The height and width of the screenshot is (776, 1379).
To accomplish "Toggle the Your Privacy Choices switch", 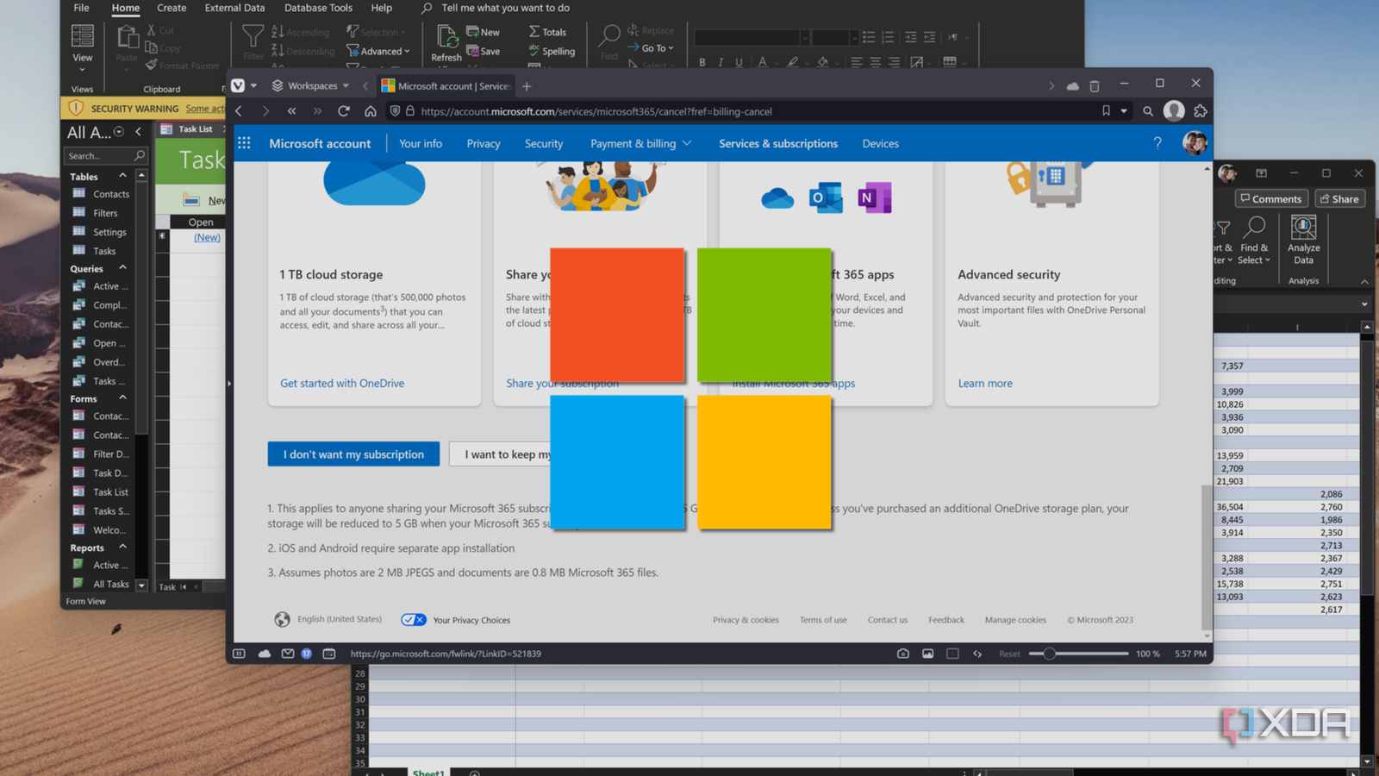I will [x=414, y=620].
